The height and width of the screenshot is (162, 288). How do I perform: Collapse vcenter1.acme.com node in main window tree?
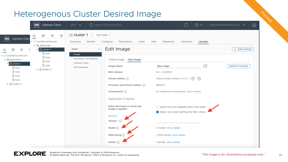tap(31, 42)
